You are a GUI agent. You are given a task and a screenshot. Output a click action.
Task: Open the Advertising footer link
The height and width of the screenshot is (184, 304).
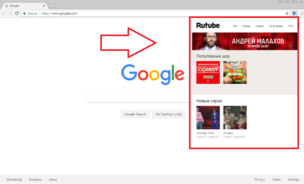click(x=14, y=180)
